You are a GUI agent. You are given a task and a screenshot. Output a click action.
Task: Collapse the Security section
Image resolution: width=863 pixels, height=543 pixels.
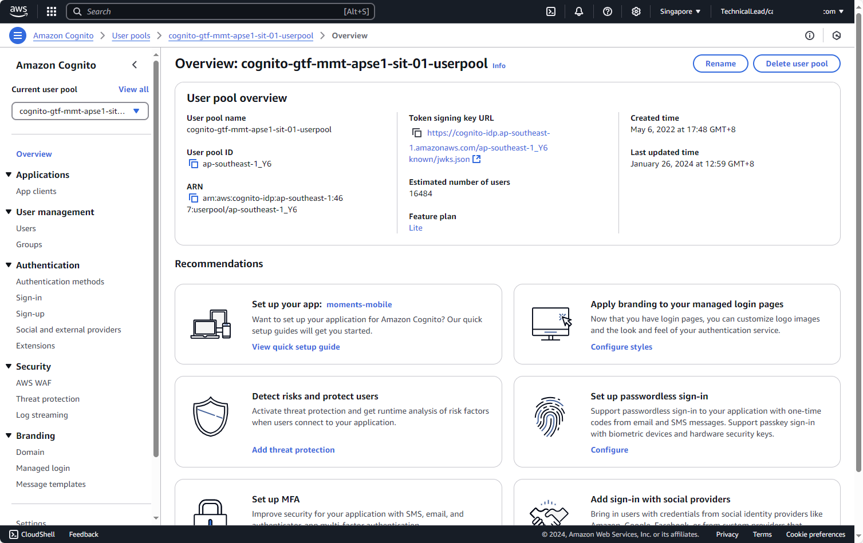click(9, 366)
